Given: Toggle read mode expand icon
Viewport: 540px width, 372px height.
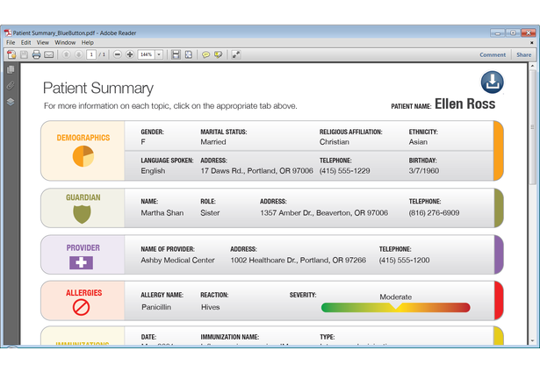Looking at the screenshot, I should pyautogui.click(x=236, y=54).
